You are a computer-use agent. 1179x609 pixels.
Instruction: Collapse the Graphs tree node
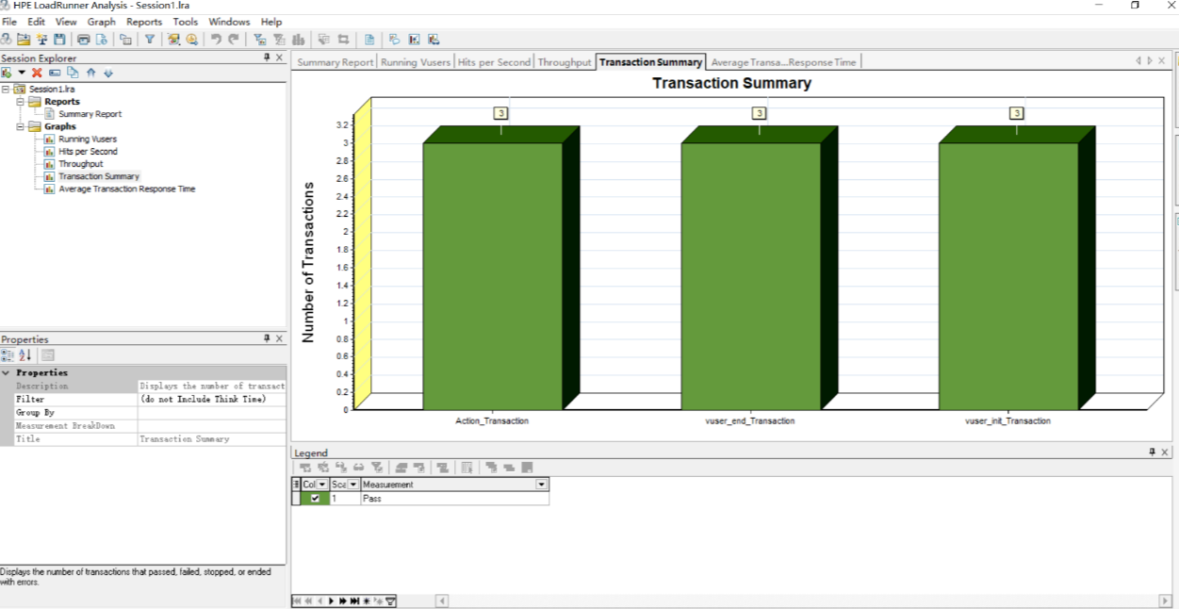(21, 126)
